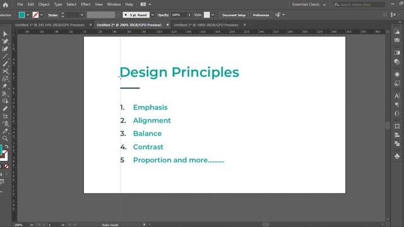The height and width of the screenshot is (227, 404).
Task: Open the 5 pt. Round brush dropdown
Action: (153, 15)
